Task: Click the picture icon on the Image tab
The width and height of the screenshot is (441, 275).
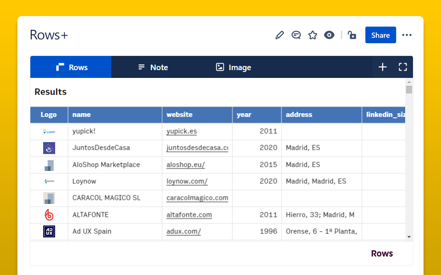Action: point(220,67)
